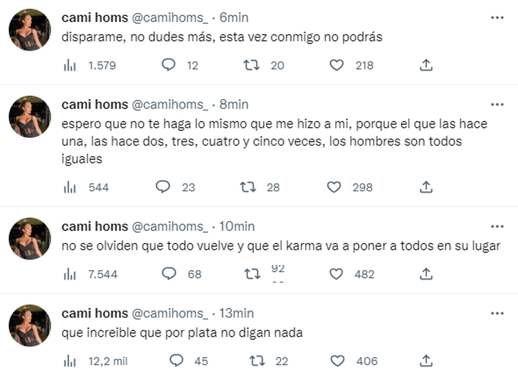View analytics of tweet with 7.544 views
The image size is (518, 380).
[70, 274]
